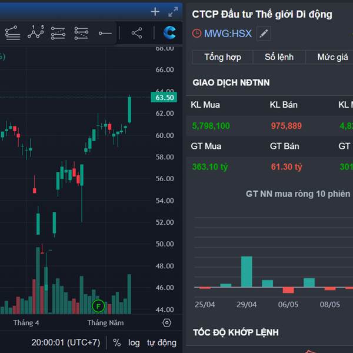Click the 29/04 net buying bar
This screenshot has width=353, height=353.
[247, 272]
